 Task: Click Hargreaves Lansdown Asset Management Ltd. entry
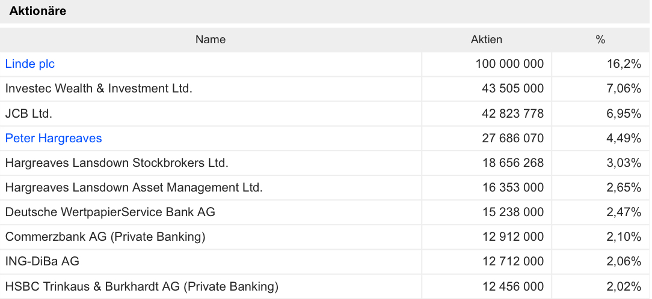(134, 187)
